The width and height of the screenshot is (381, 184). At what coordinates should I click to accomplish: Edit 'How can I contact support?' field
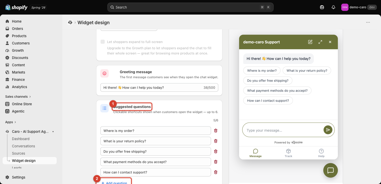156,172
